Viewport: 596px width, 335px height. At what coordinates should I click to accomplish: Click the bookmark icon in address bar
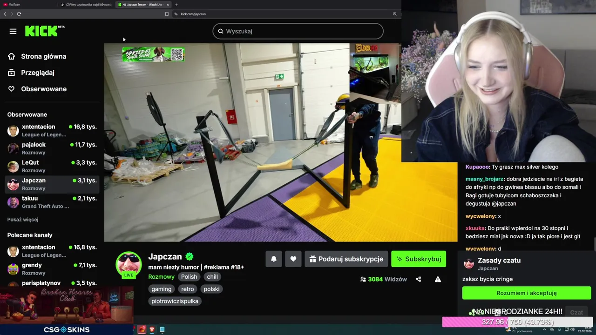point(167,14)
